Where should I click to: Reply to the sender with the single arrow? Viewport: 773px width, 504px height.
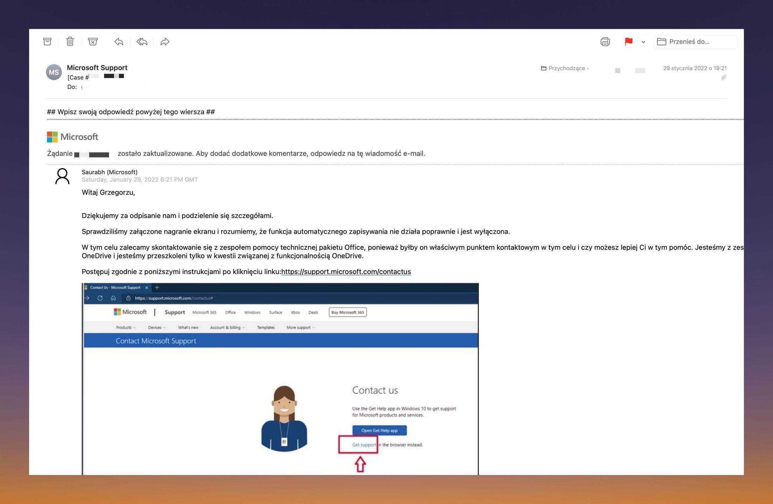click(119, 42)
